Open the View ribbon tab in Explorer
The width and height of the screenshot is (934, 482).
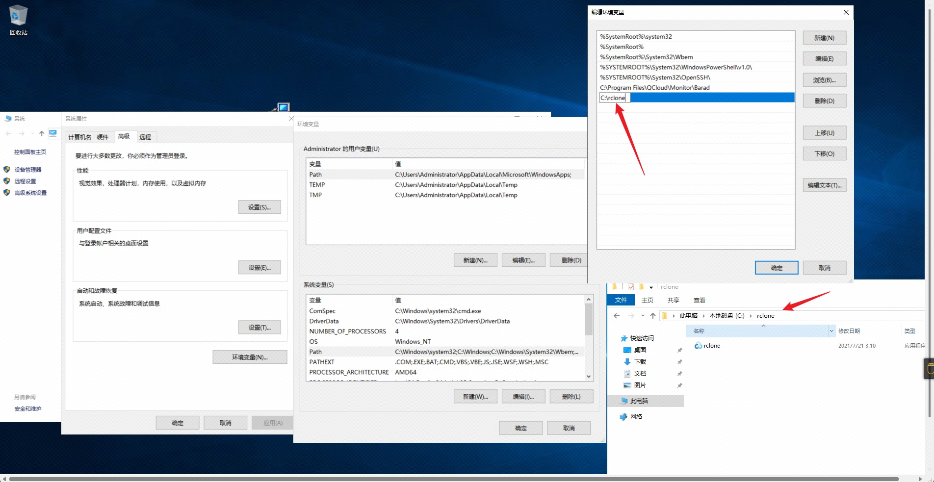pyautogui.click(x=700, y=301)
